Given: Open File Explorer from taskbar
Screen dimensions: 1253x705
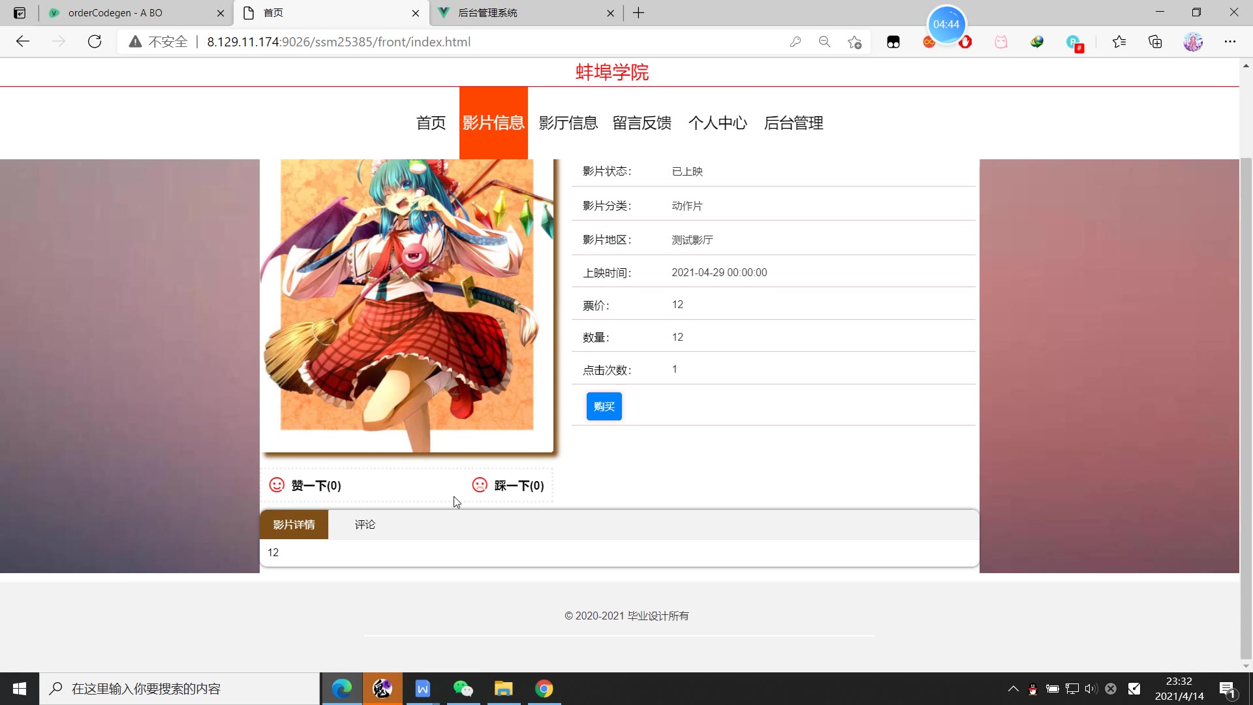Looking at the screenshot, I should tap(504, 689).
